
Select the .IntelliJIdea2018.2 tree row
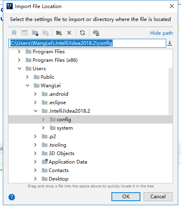click(90, 111)
